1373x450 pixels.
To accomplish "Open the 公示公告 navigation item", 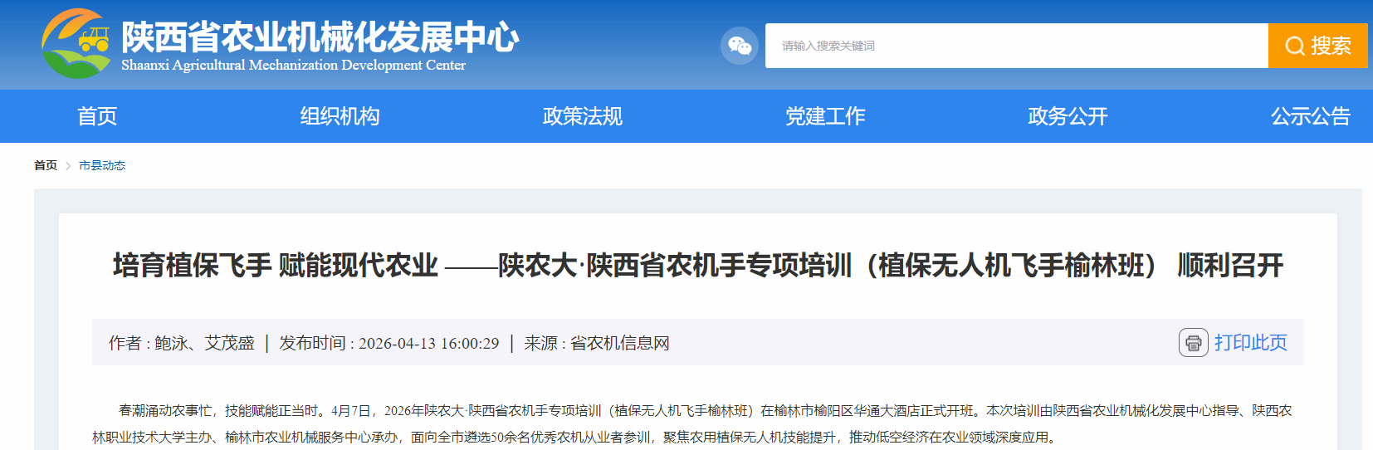I will pos(1310,116).
